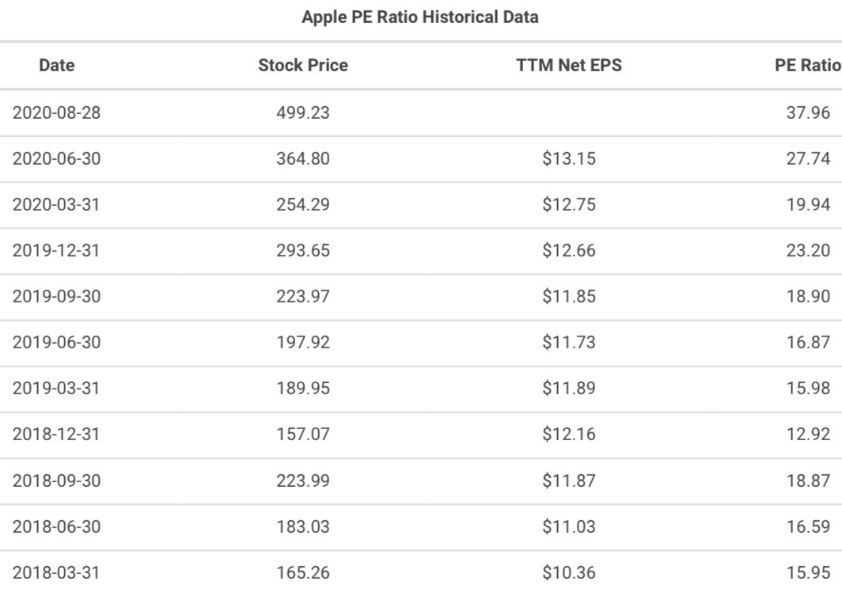Select the 2019-03-31 date cell
Viewport: 842px width, 589px height.
tap(56, 388)
